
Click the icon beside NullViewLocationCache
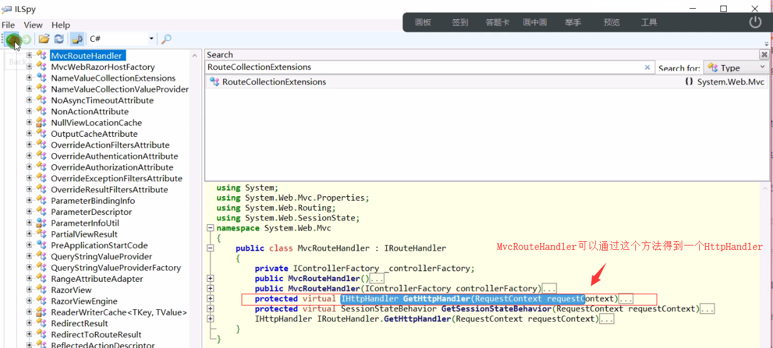pos(41,122)
